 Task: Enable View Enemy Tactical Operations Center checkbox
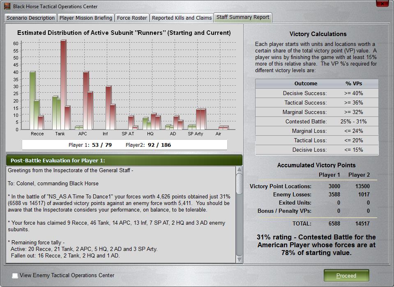point(15,276)
